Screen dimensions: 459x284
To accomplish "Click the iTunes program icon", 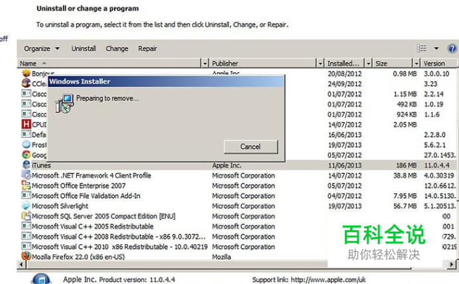I will click(x=26, y=165).
